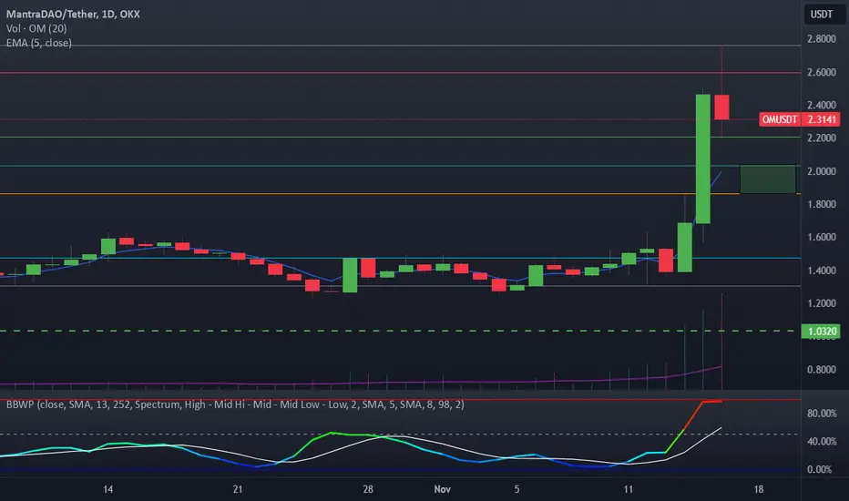
Task: Click the OMUSDT price label tag
Action: click(780, 119)
